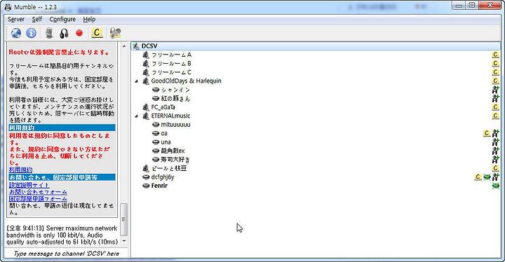Select user 龍角散ex

pyautogui.click(x=173, y=151)
